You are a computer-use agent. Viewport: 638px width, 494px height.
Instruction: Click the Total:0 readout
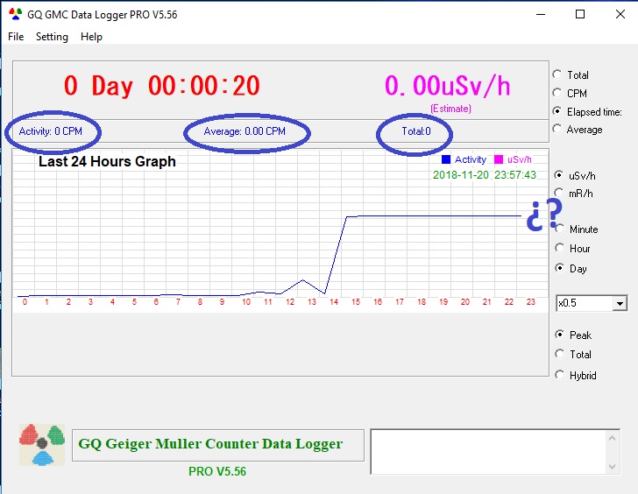(416, 131)
